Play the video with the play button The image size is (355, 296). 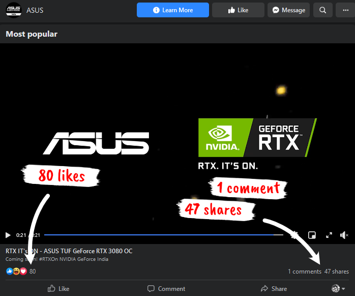pyautogui.click(x=8, y=235)
